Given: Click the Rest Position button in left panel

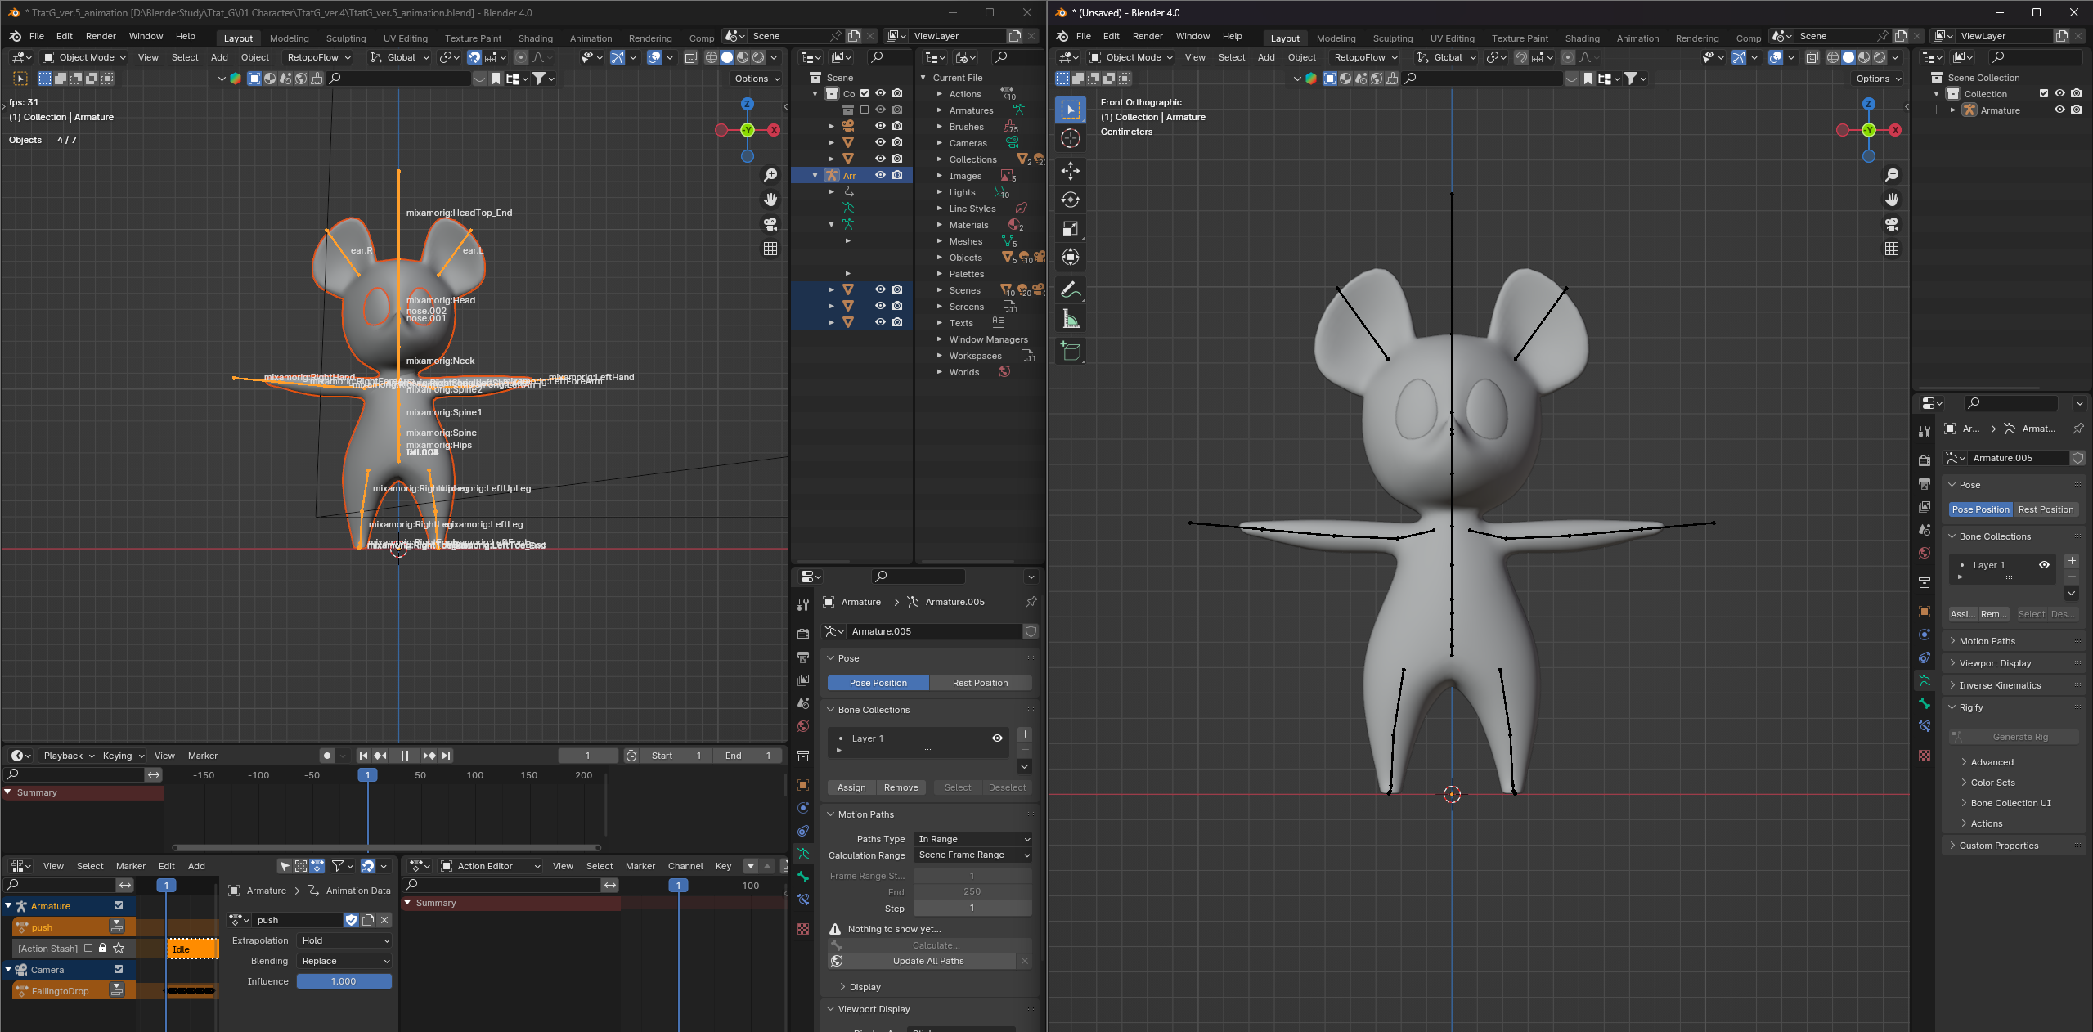Looking at the screenshot, I should point(980,683).
